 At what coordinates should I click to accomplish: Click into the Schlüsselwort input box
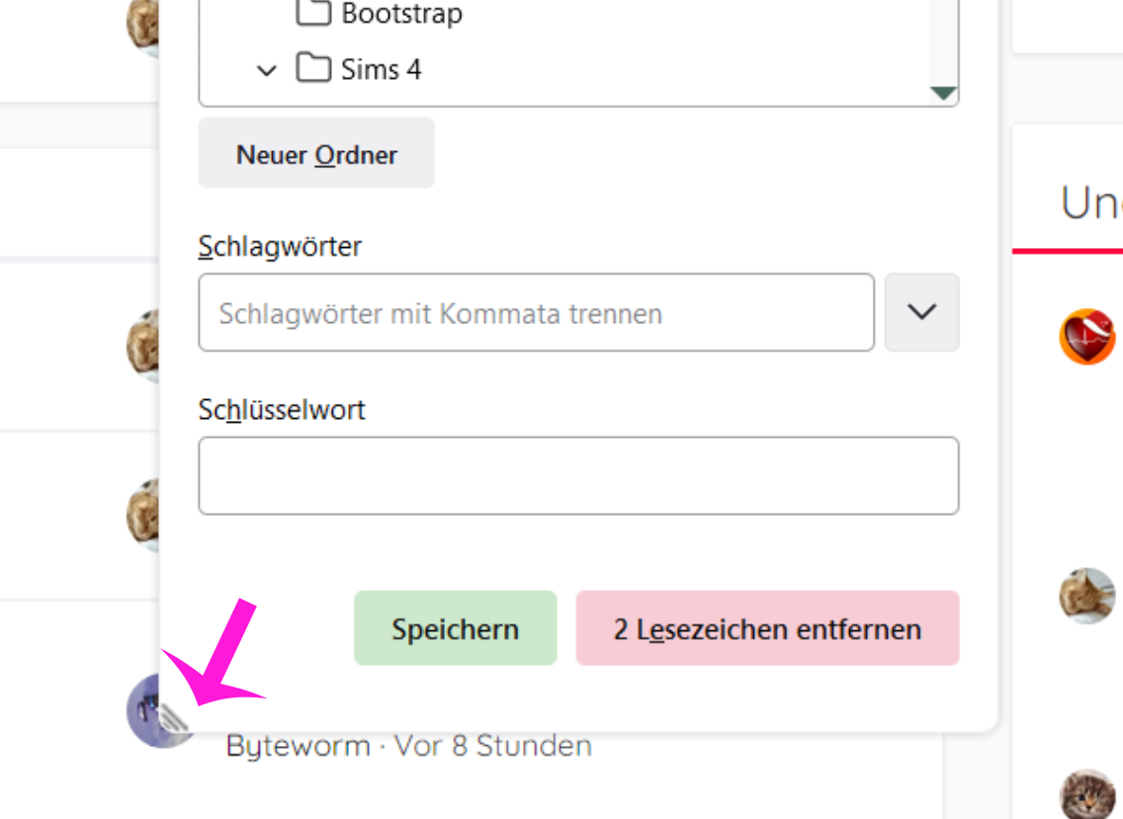(578, 475)
